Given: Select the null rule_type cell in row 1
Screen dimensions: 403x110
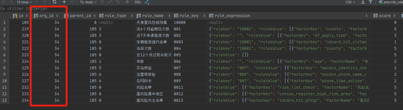Looking at the screenshot, I should click(116, 22).
